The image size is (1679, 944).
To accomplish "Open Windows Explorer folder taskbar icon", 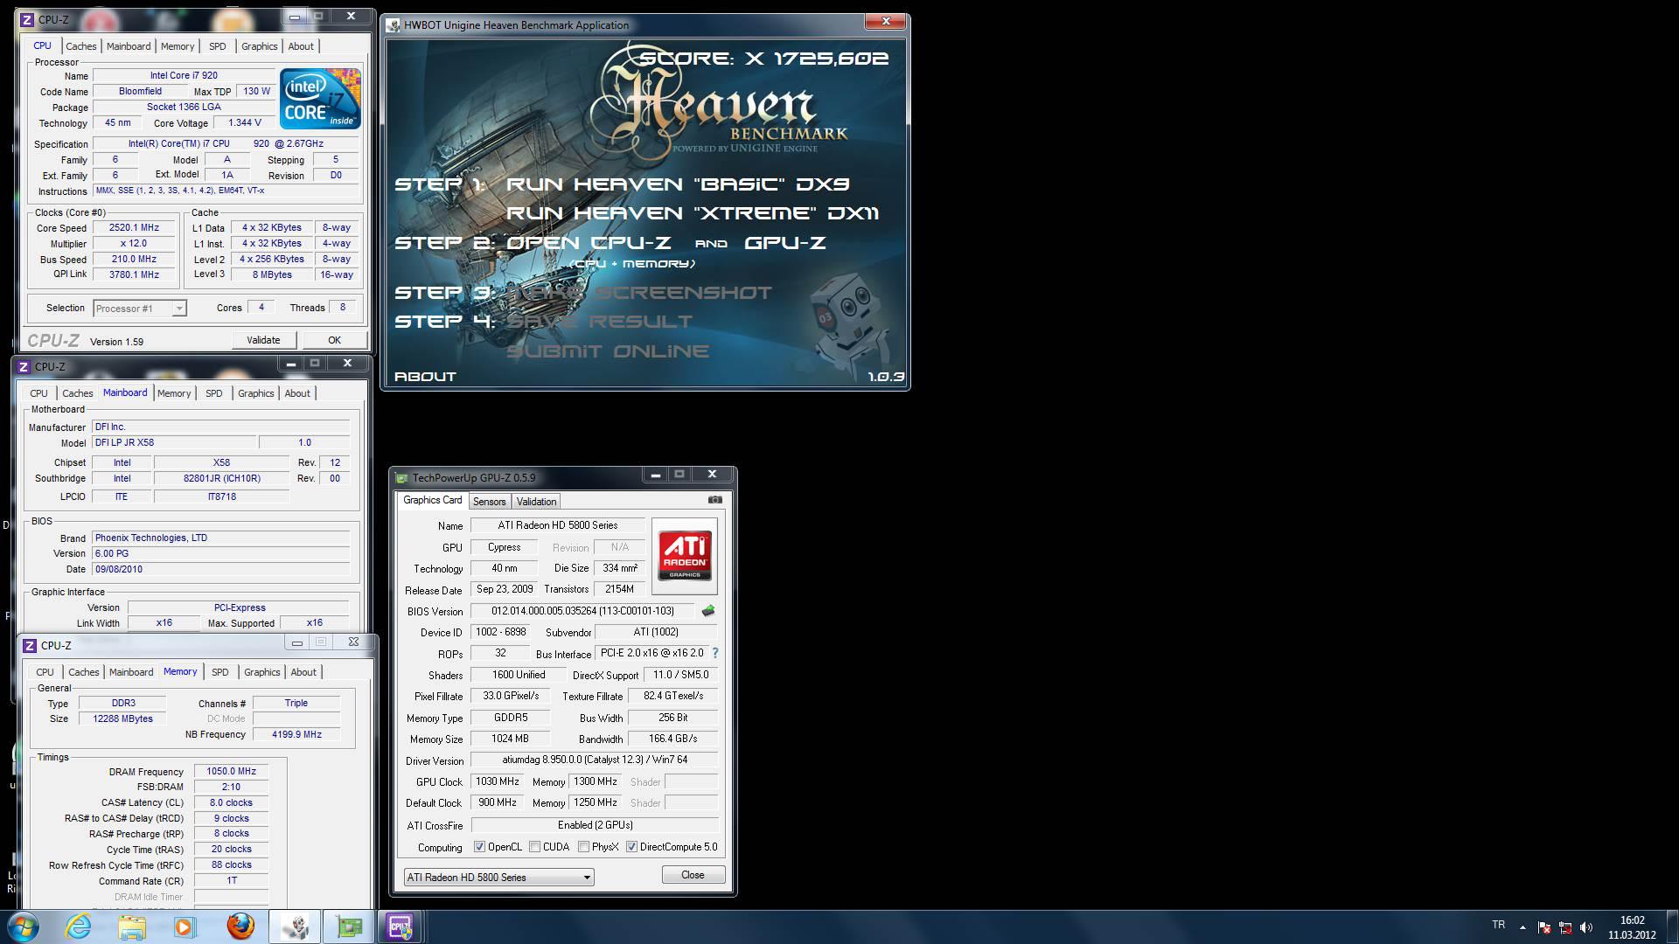I will (x=131, y=927).
